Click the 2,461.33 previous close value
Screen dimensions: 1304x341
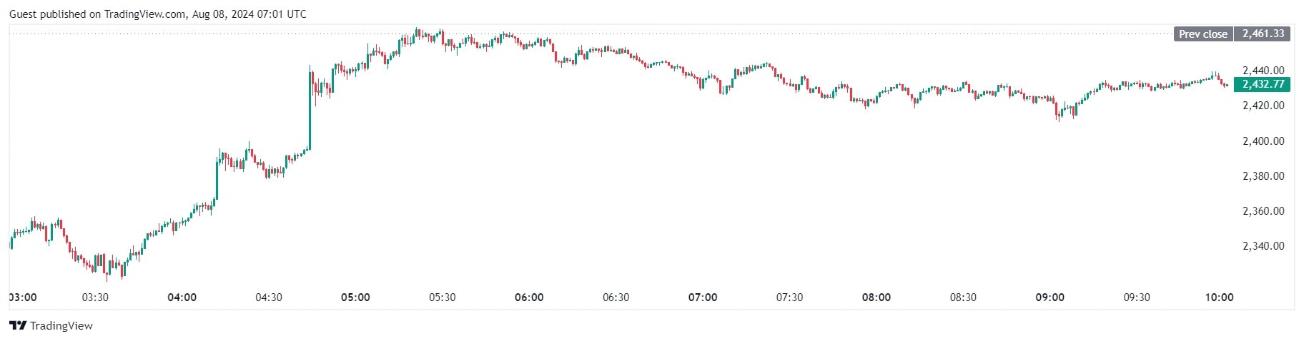1263,34
